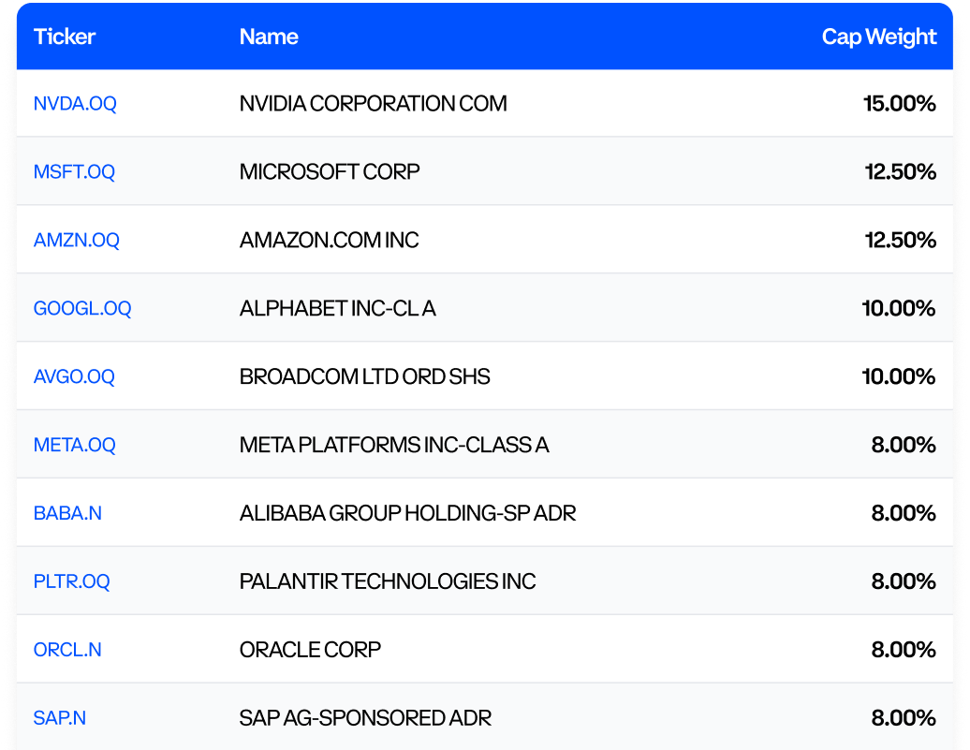Click Alphabet's 10.00% cap weight
The width and height of the screenshot is (970, 750).
(899, 308)
